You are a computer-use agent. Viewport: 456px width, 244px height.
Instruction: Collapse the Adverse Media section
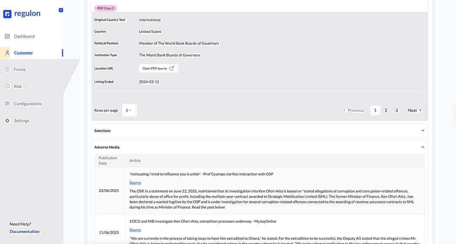click(x=423, y=147)
